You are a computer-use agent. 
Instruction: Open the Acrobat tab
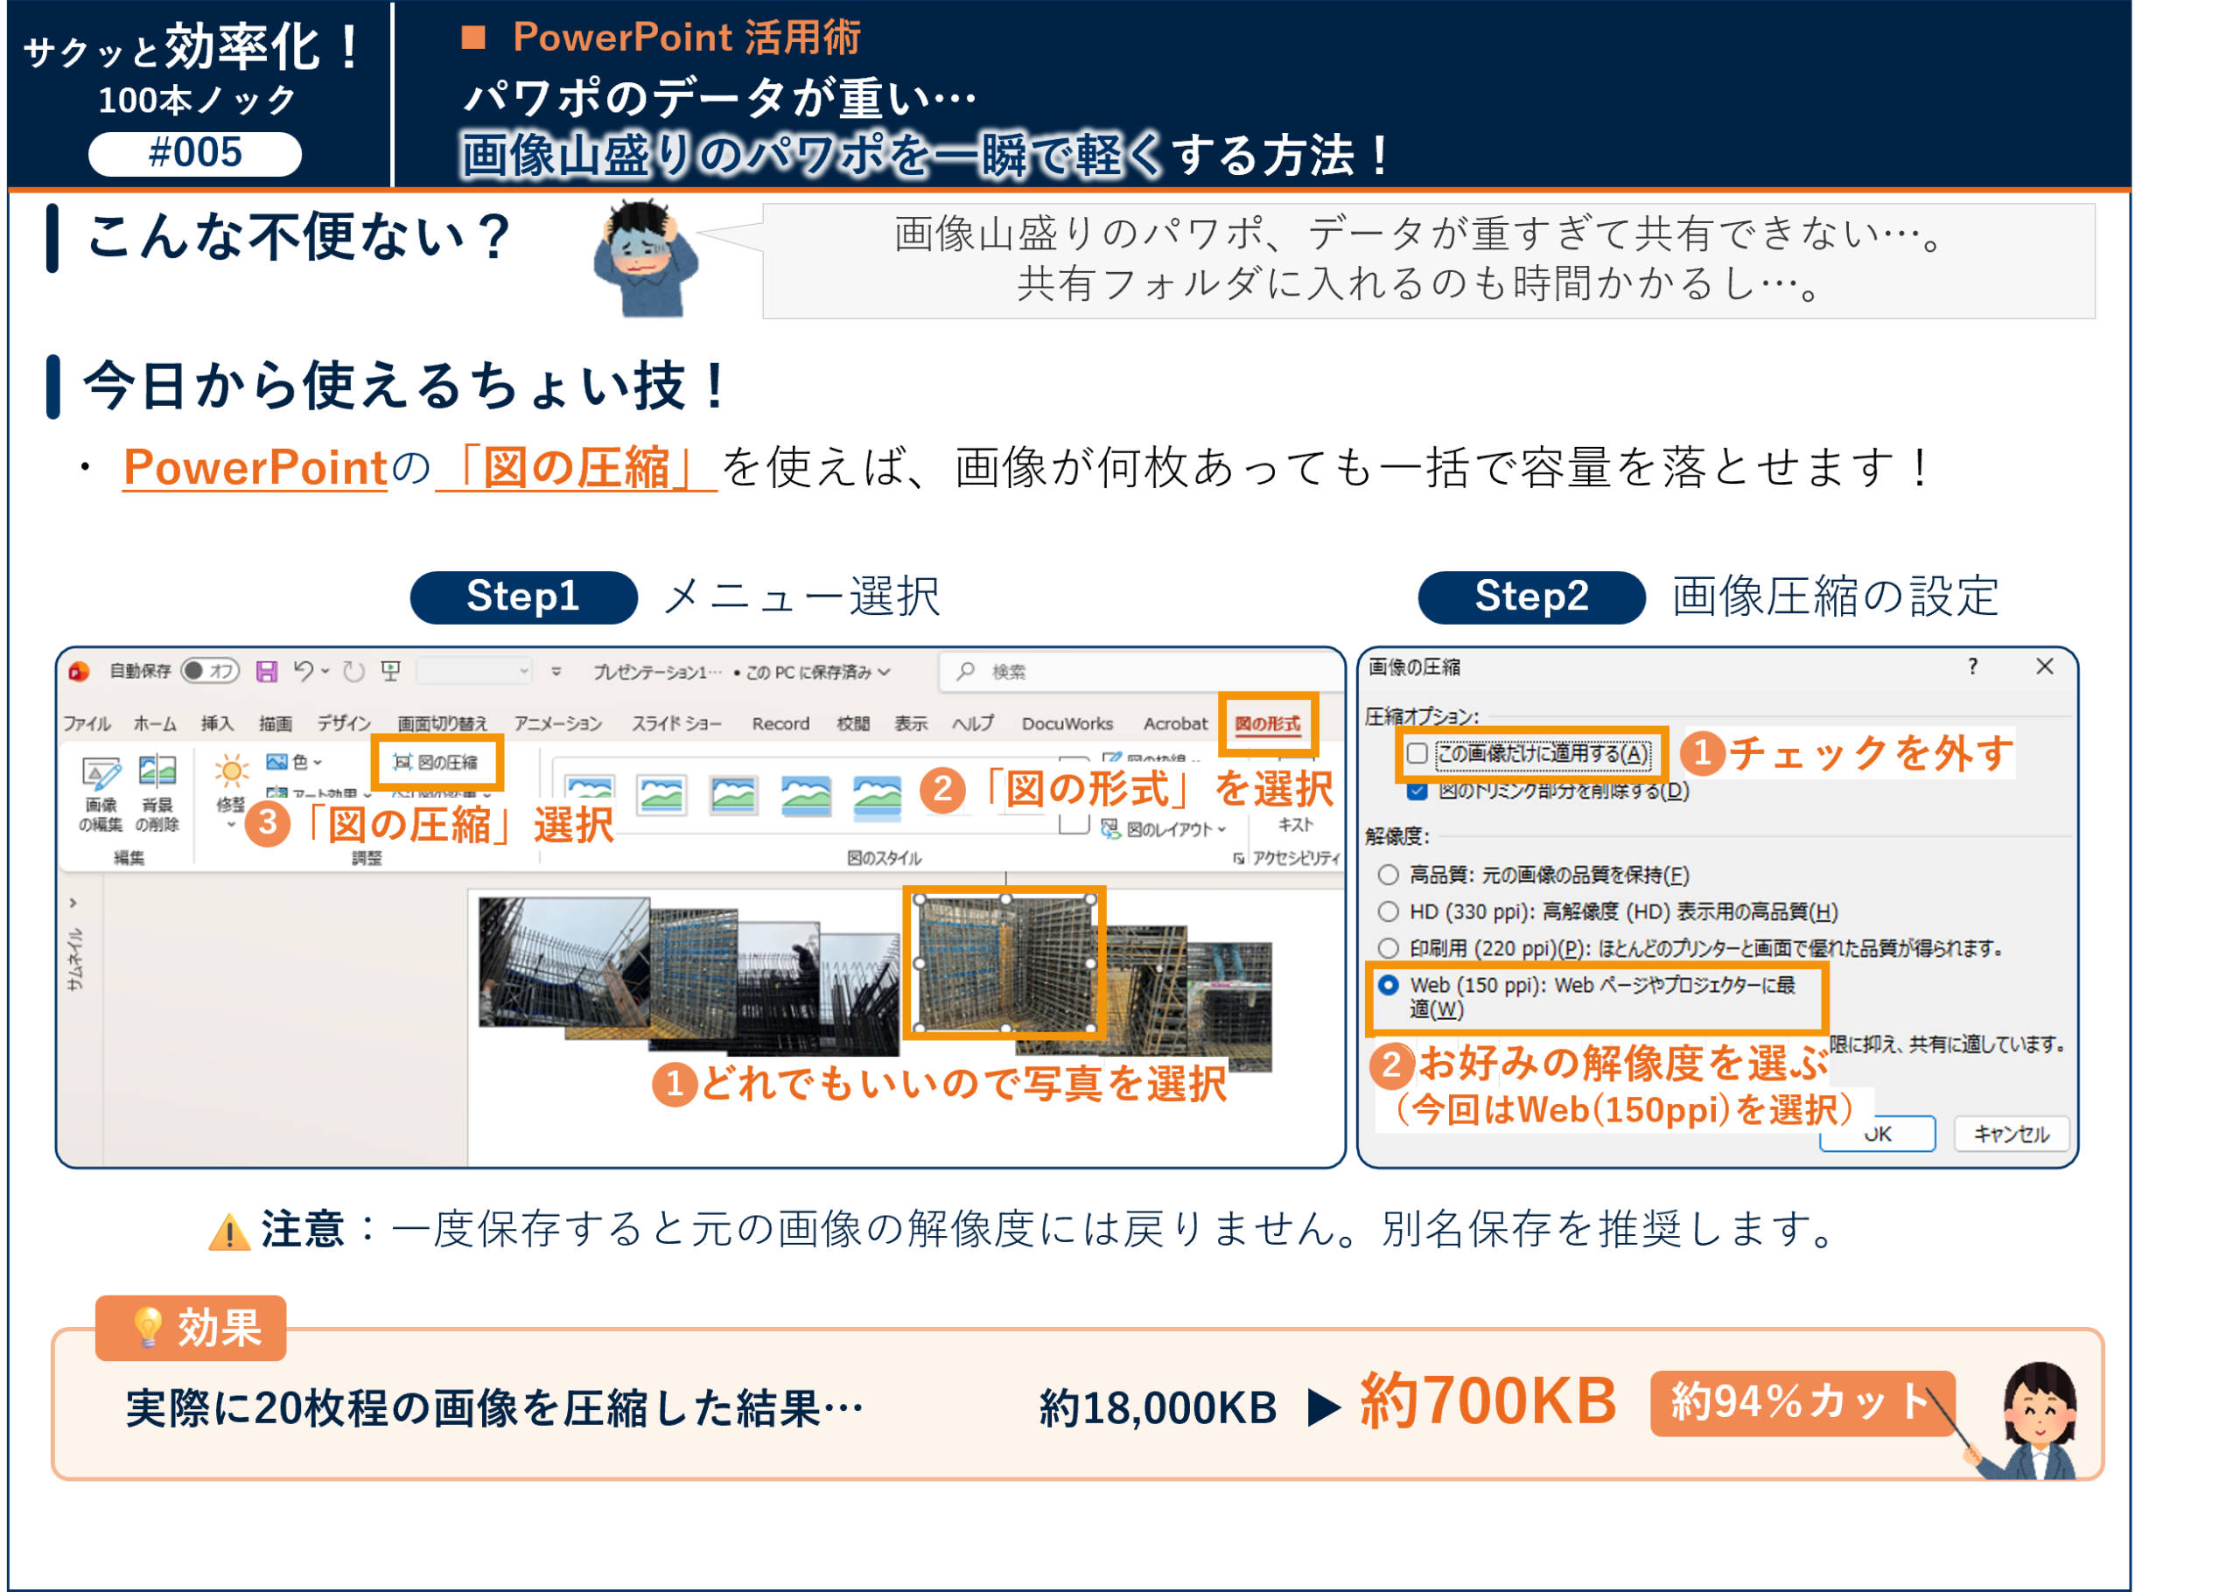(1175, 723)
